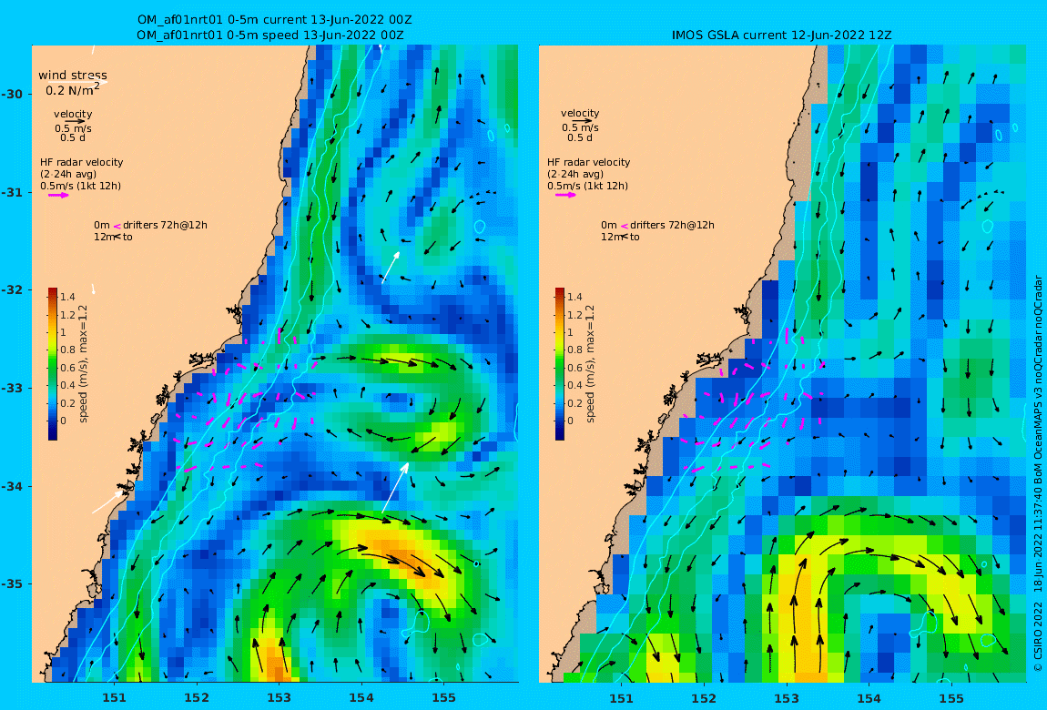This screenshot has height=710, width=1047.
Task: Click '0.5m/s (1kt 12h)' text in left panel
Action: tap(80, 186)
